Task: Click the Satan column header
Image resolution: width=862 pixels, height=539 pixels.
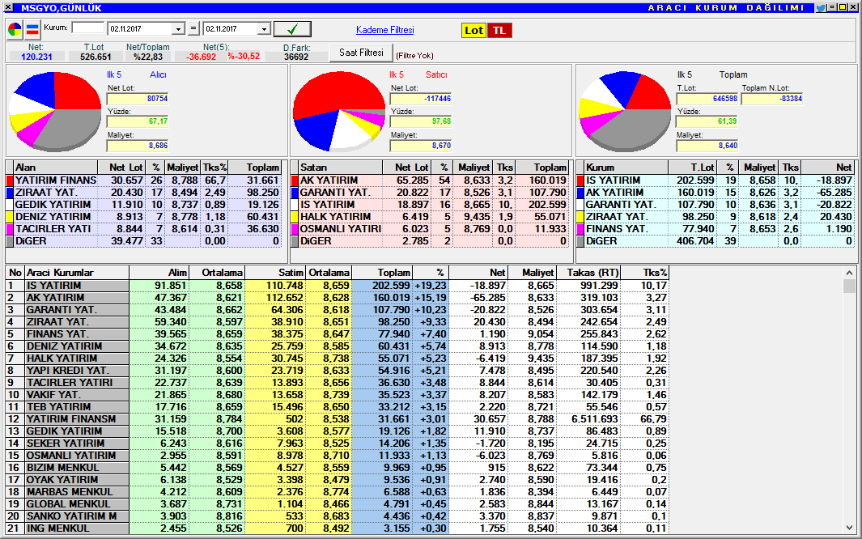Action: click(340, 168)
